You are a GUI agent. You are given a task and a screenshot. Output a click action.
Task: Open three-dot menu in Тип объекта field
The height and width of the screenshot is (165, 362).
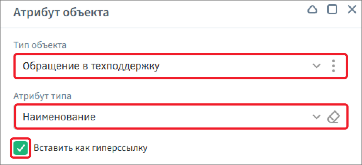point(333,66)
